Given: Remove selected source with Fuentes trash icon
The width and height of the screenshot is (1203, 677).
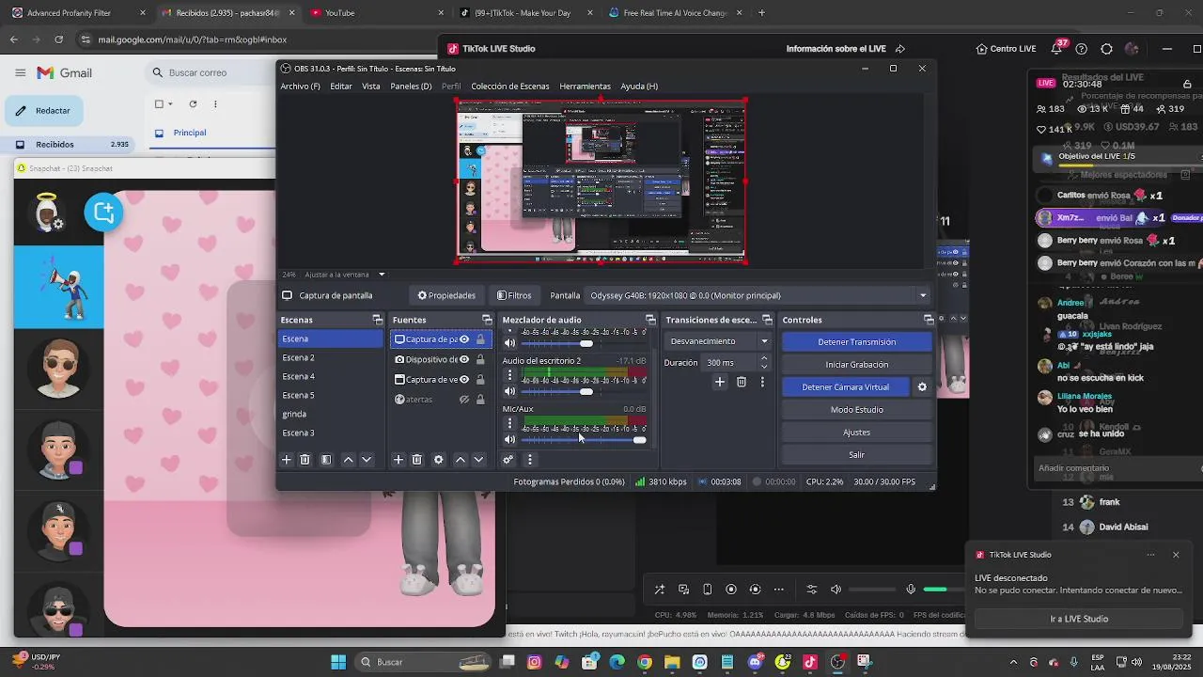Looking at the screenshot, I should click(417, 460).
